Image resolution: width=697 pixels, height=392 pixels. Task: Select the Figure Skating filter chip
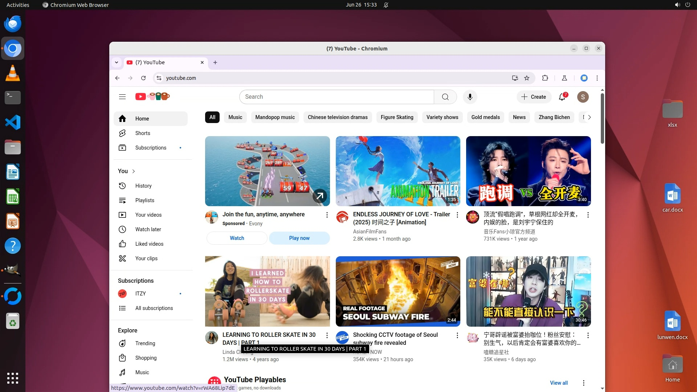tap(397, 117)
